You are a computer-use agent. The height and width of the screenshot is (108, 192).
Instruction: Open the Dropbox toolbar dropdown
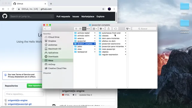[128, 29]
